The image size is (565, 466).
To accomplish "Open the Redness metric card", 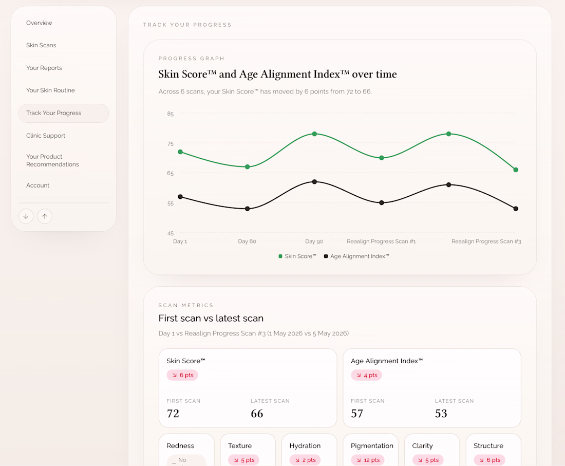I will (x=186, y=450).
